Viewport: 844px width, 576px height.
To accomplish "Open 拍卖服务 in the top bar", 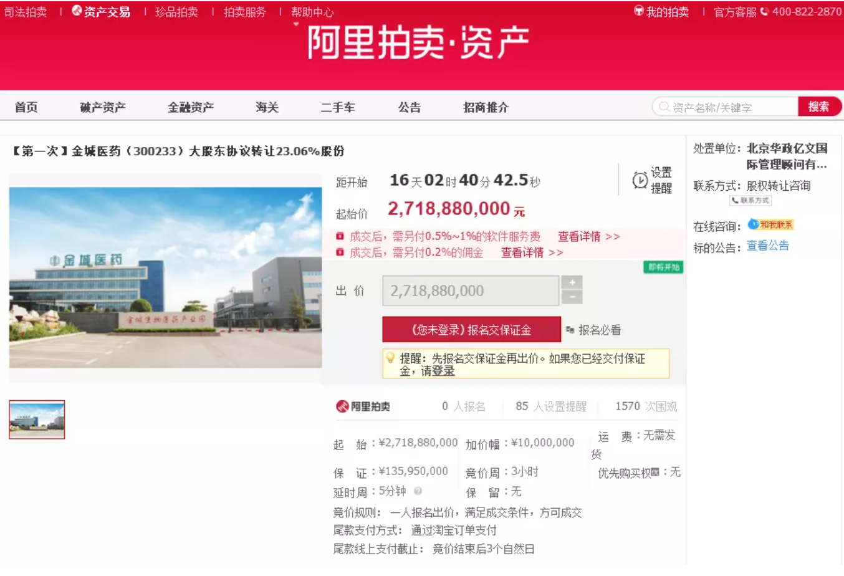I will (x=244, y=12).
